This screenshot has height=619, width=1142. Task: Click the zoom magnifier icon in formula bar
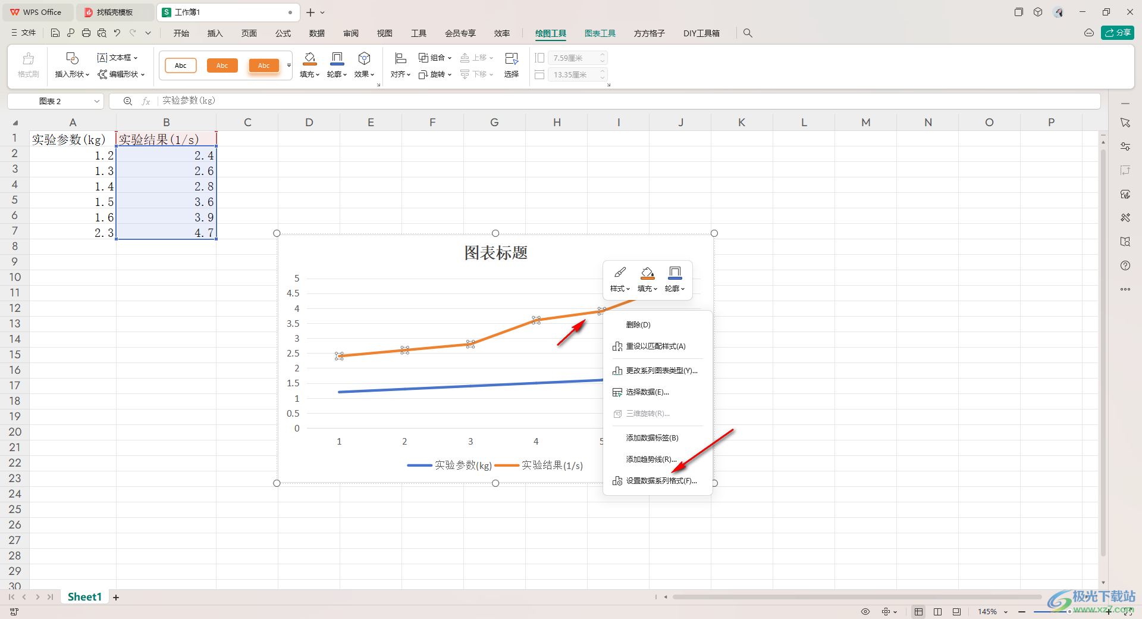coord(127,101)
